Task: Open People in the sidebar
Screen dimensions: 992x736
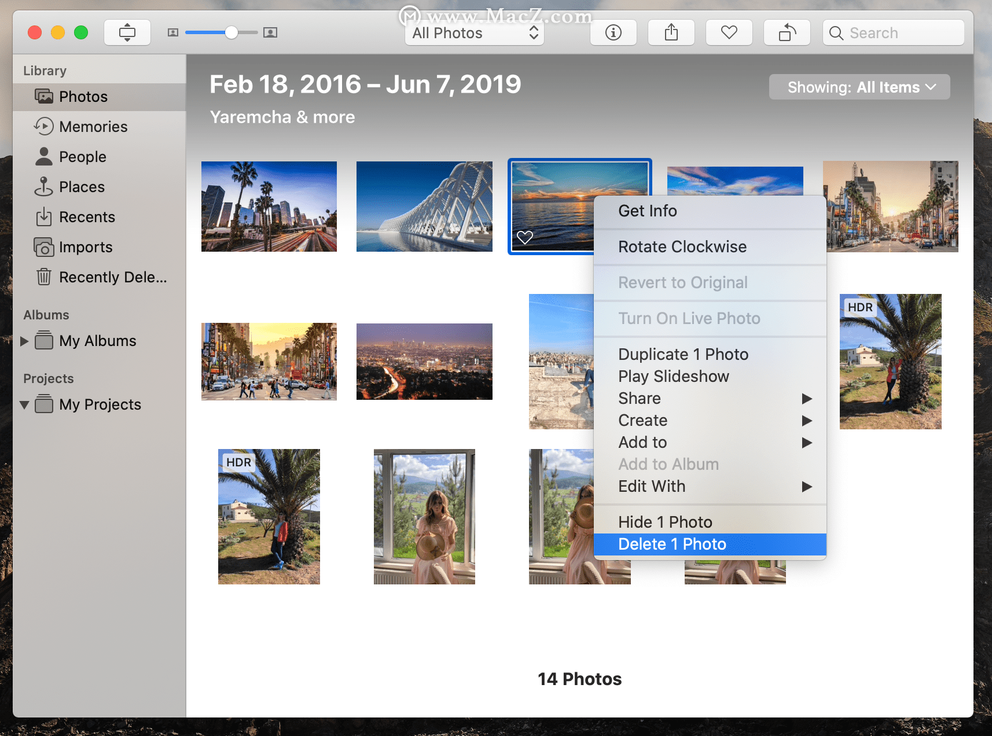Action: [x=100, y=157]
